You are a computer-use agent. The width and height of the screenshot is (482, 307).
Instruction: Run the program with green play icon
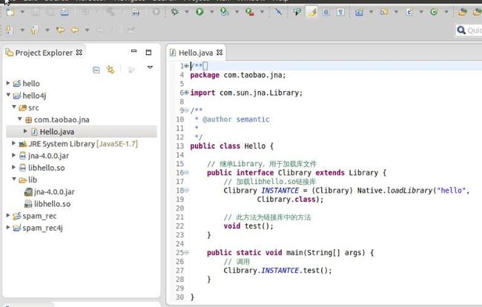[199, 12]
